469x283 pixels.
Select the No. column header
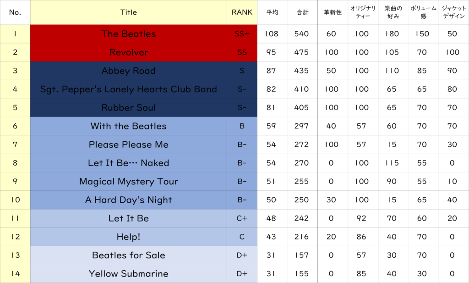15,12
